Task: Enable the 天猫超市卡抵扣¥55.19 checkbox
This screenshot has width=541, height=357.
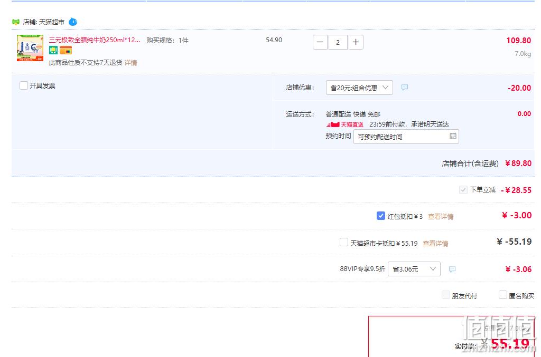Action: pos(343,243)
